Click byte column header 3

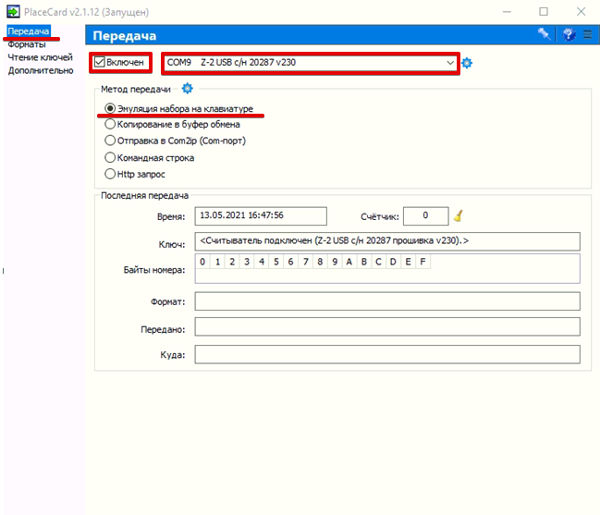click(x=247, y=262)
